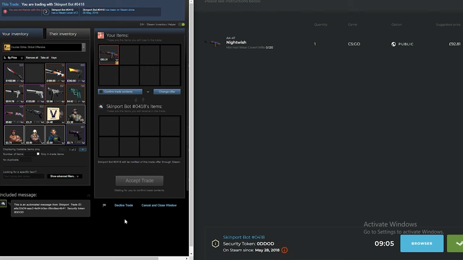Select the V sticker item priced £4.46
This screenshot has height=260, width=463.
coord(55,114)
